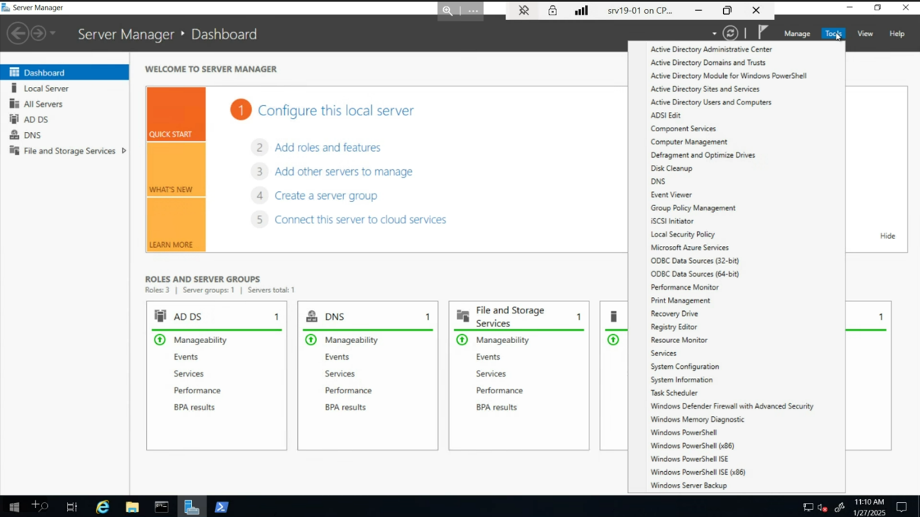
Task: Open the dropdown arrow beside the refresh icon
Action: click(714, 32)
